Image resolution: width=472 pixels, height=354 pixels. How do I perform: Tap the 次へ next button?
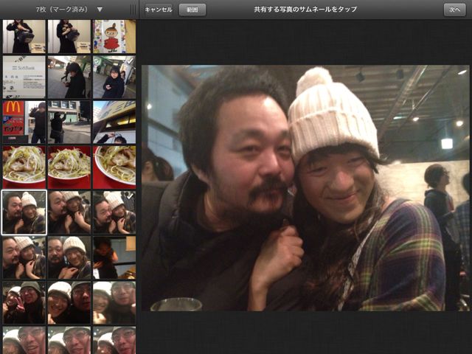454,10
